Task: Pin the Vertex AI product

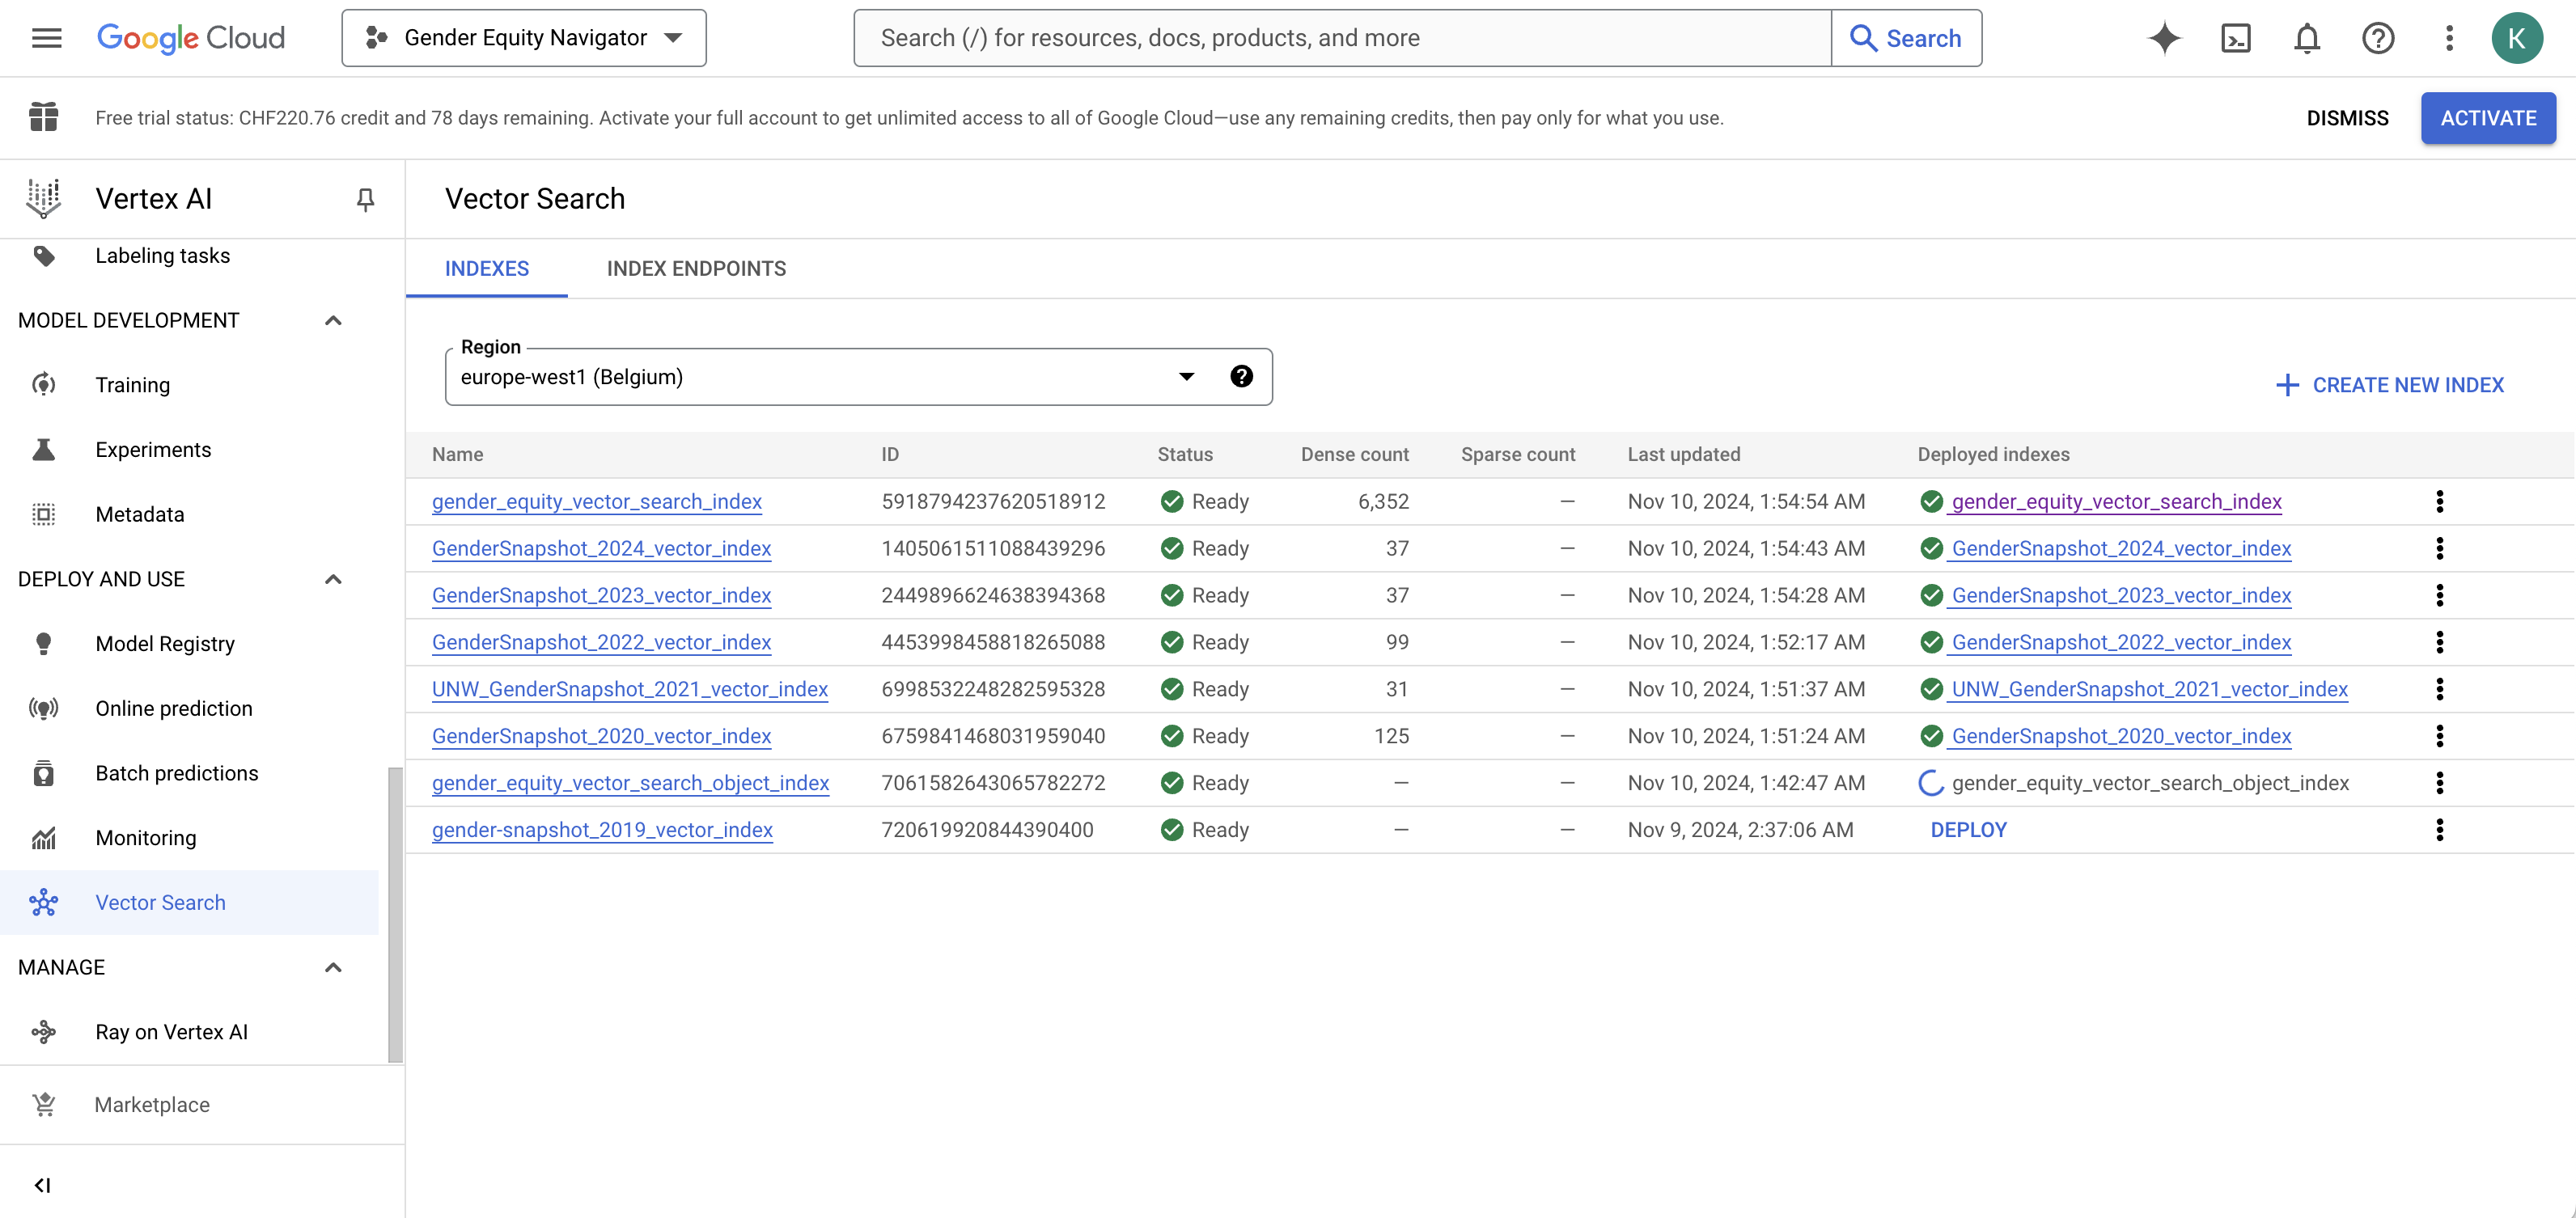Action: pyautogui.click(x=365, y=199)
